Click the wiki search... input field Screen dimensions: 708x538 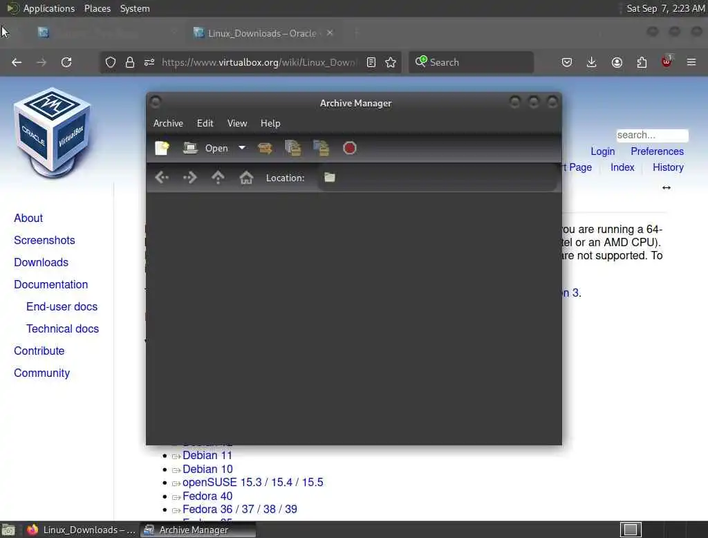pos(652,135)
